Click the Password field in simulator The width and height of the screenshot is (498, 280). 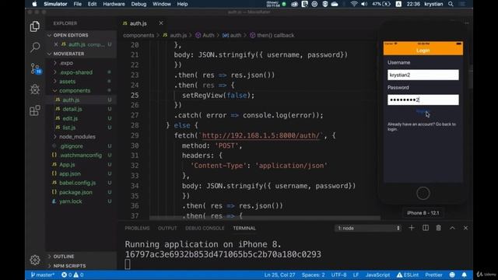pos(423,100)
